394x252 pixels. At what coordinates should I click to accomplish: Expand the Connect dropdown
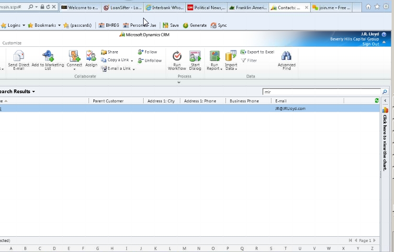[74, 69]
